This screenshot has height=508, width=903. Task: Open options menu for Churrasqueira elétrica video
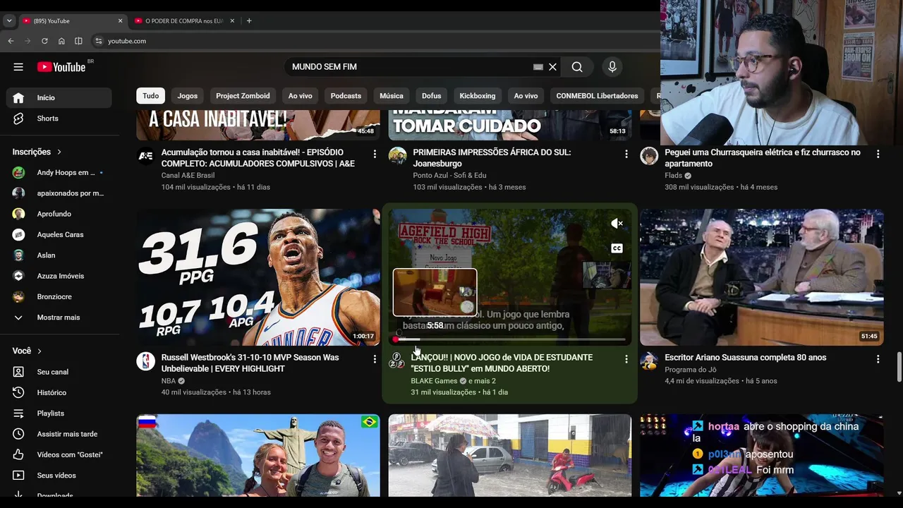tap(878, 154)
